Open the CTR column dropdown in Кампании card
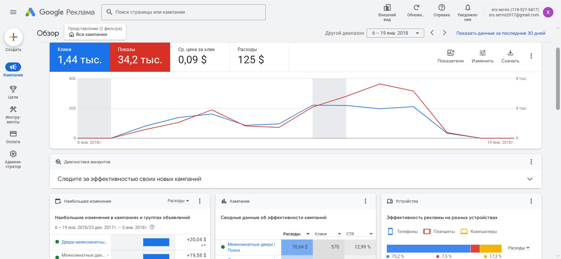 click(x=359, y=234)
